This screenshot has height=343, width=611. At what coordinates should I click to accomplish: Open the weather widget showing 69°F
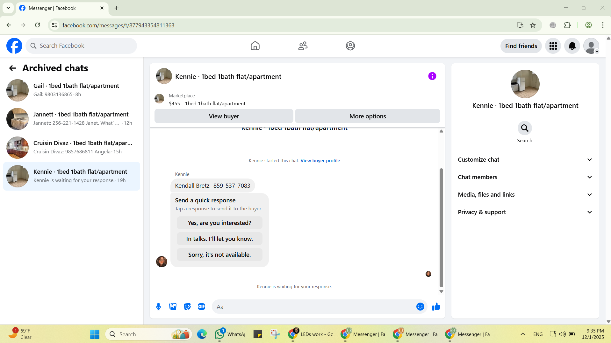tap(20, 334)
